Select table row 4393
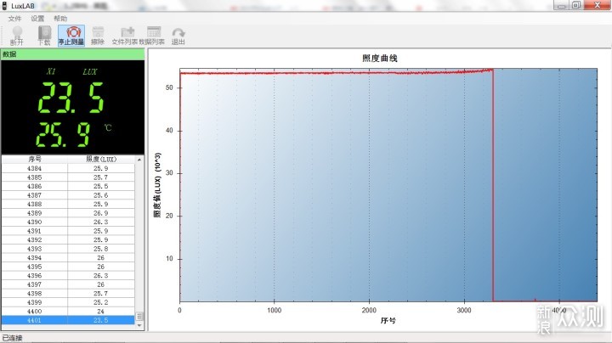 pyautogui.click(x=68, y=249)
